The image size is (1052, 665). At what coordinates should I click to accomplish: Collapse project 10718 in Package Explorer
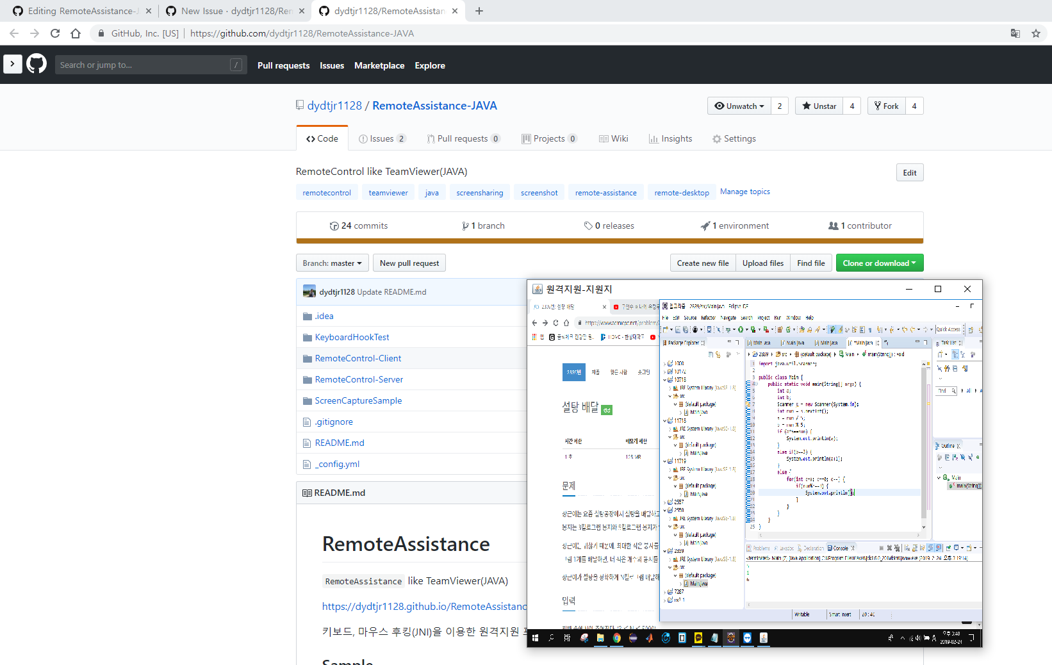point(664,379)
